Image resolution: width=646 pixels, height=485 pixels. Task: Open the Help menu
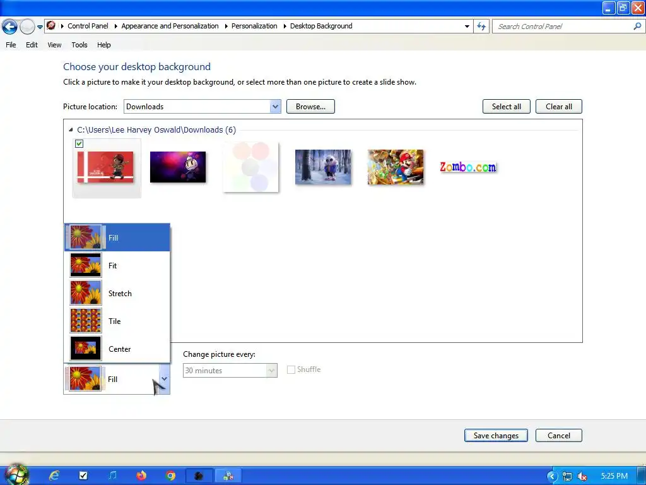coord(104,45)
